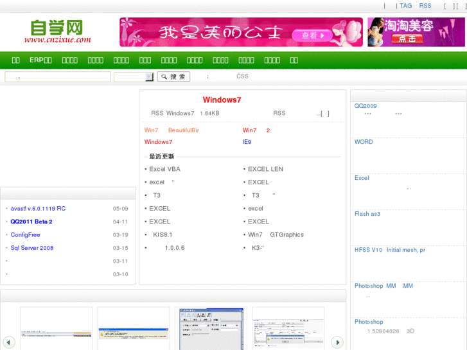Click the cnzixue.com site logo
This screenshot has height=350, width=467.
click(57, 31)
